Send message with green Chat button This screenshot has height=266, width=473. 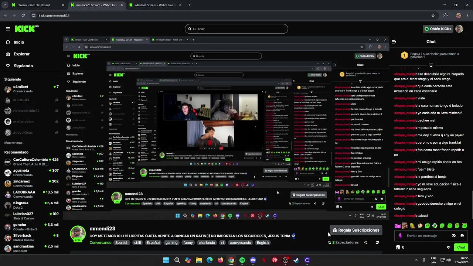[x=461, y=247]
